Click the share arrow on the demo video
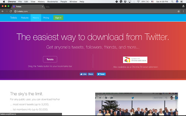The width and height of the screenshot is (186, 116). pos(174,96)
